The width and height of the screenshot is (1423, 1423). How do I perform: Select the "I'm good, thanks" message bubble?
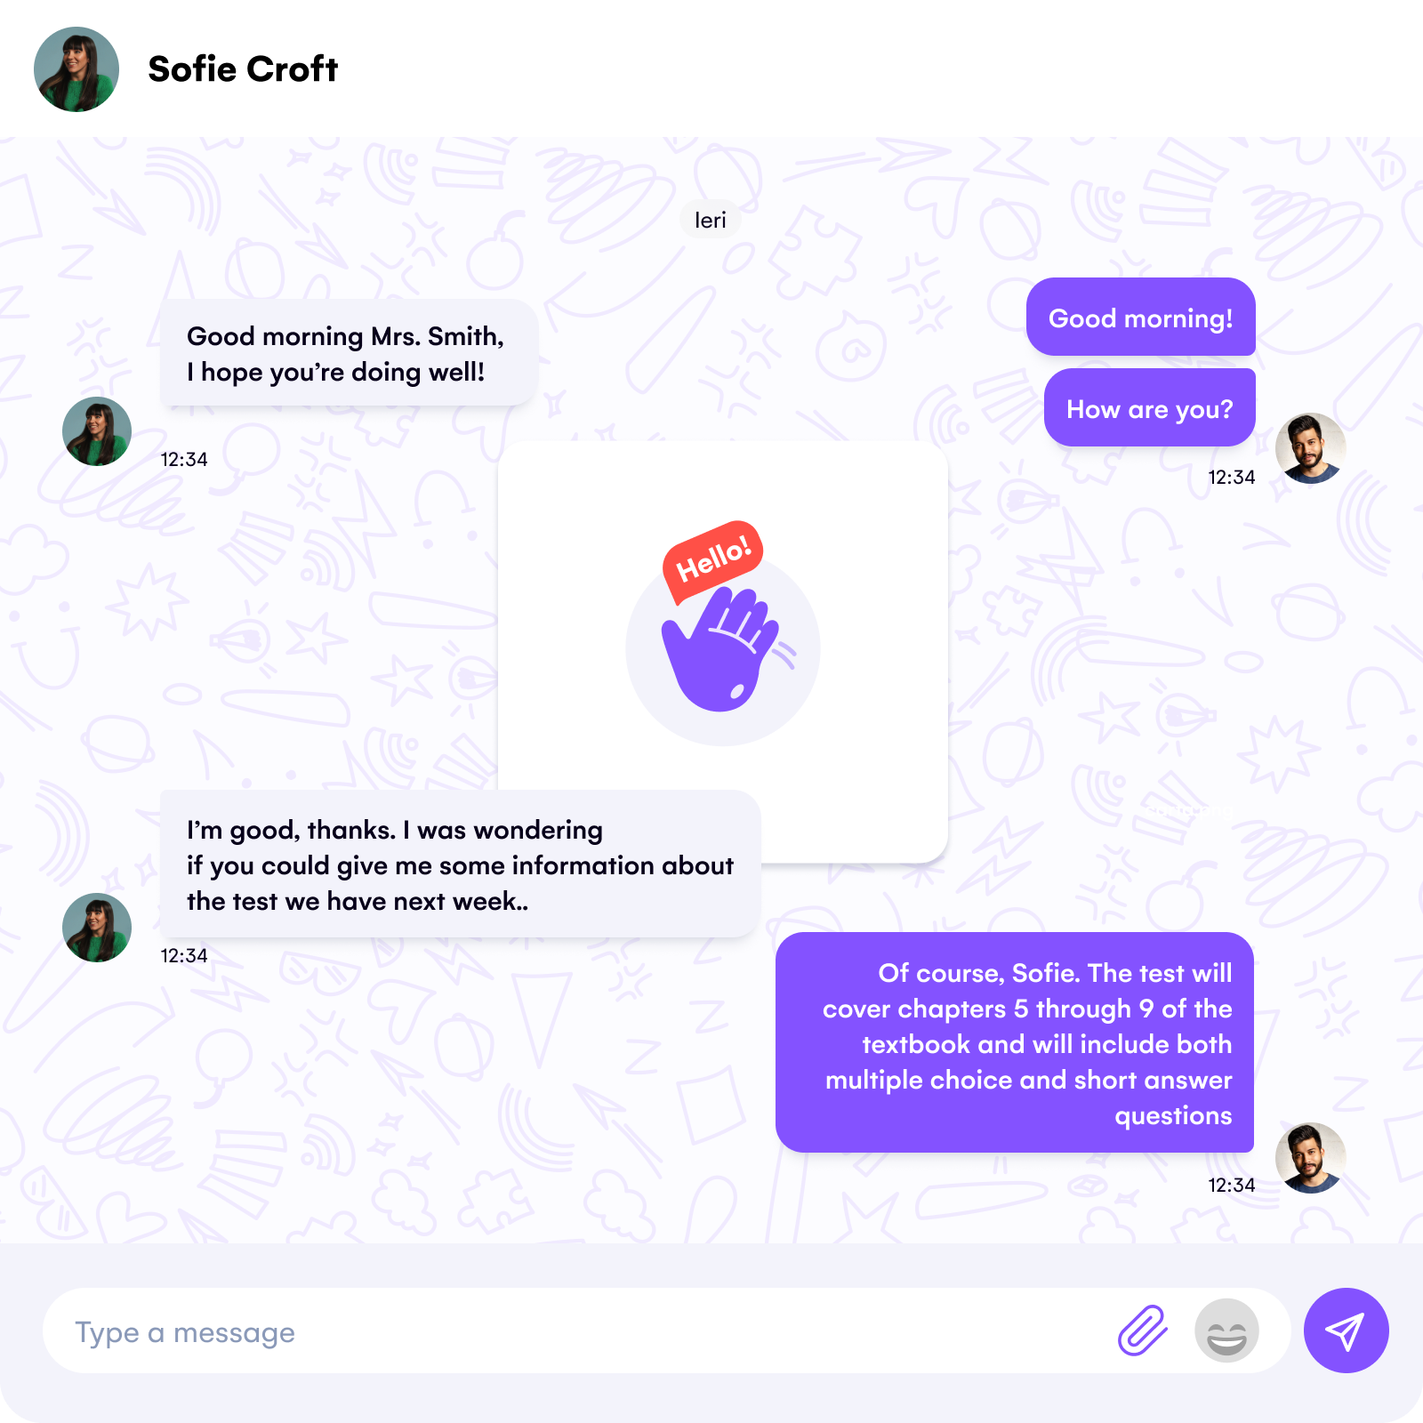460,864
